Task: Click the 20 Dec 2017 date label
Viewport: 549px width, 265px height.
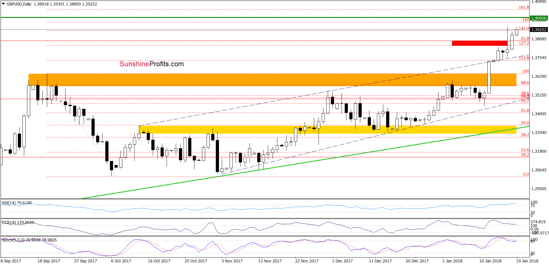Action: click(x=417, y=261)
